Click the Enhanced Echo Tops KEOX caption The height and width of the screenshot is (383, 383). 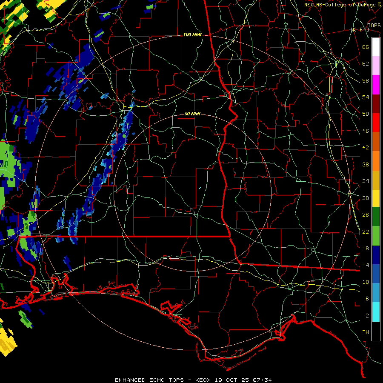coord(193,380)
